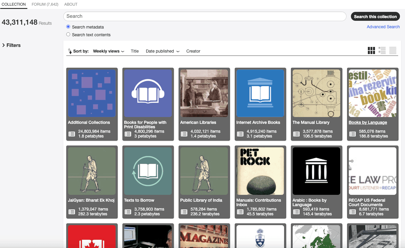This screenshot has width=405, height=248.
Task: Open American Libraries sepia photo thumbnail
Action: [204, 93]
